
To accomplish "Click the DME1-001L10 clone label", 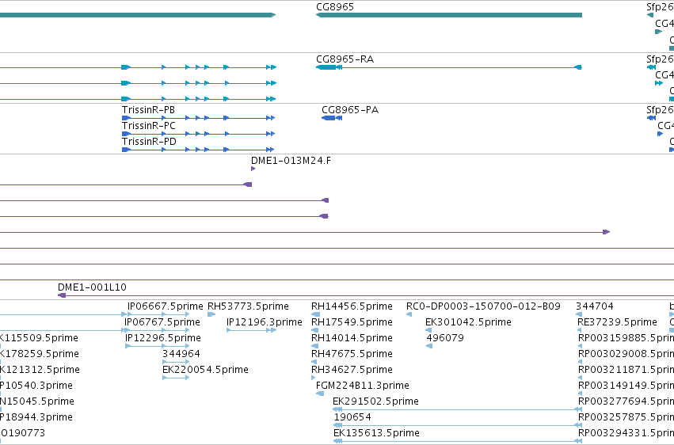I will tap(92, 287).
